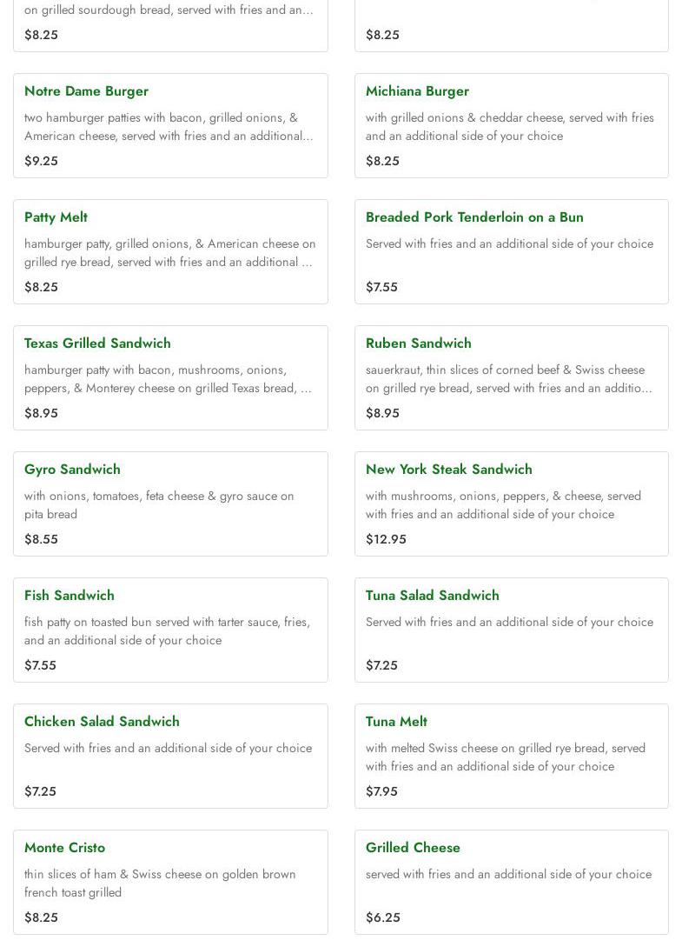The height and width of the screenshot is (947, 682).
Task: Click the Monte Cristo description text
Action: [x=160, y=883]
